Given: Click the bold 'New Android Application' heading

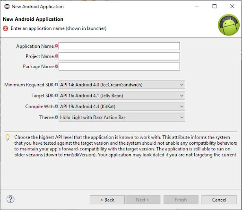Looking at the screenshot, I should coord(33,19).
